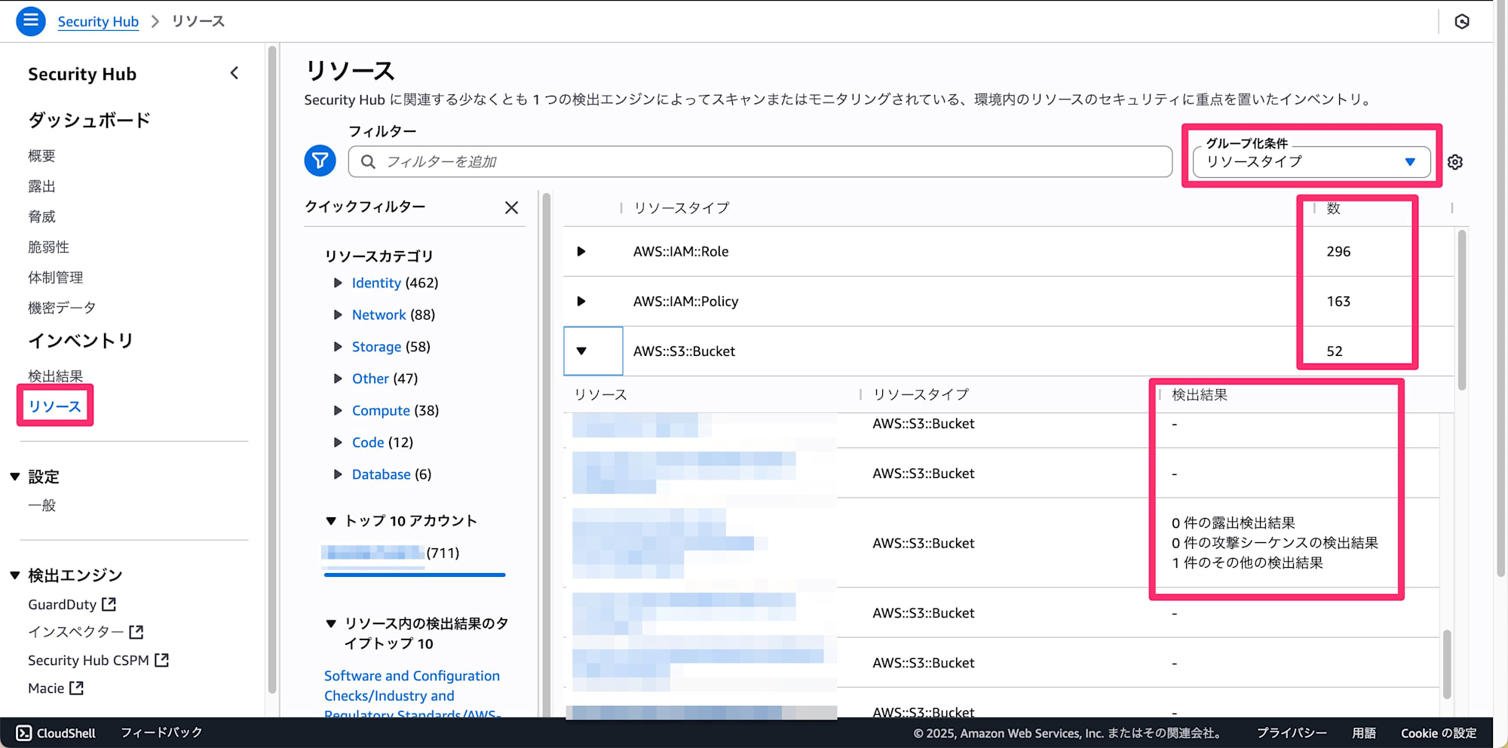Click フィードバック in footer
This screenshot has width=1508, height=748.
(161, 733)
